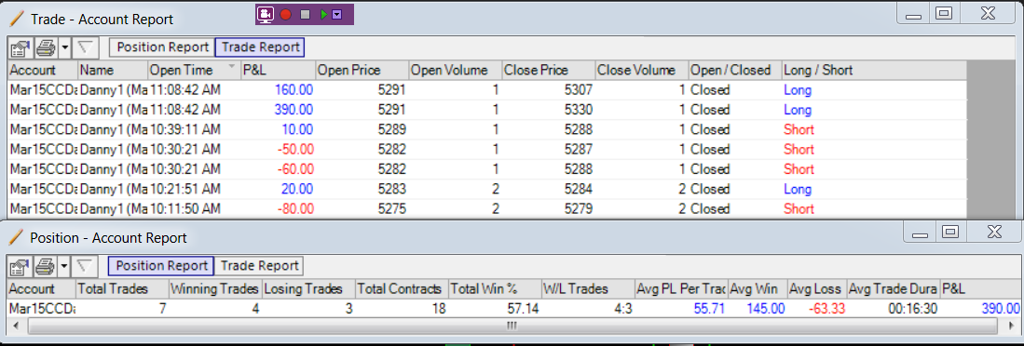Click the Winning Trades column header
Viewport: 1024px width, 346px height.
pyautogui.click(x=215, y=288)
